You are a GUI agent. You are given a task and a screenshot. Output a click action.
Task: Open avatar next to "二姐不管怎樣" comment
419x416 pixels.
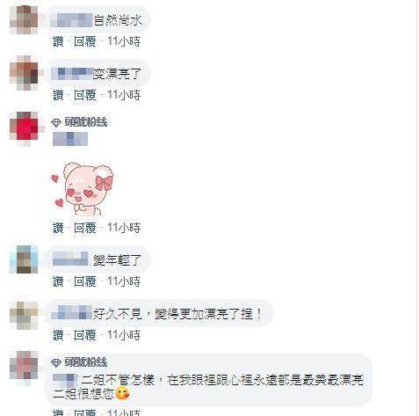(x=24, y=365)
